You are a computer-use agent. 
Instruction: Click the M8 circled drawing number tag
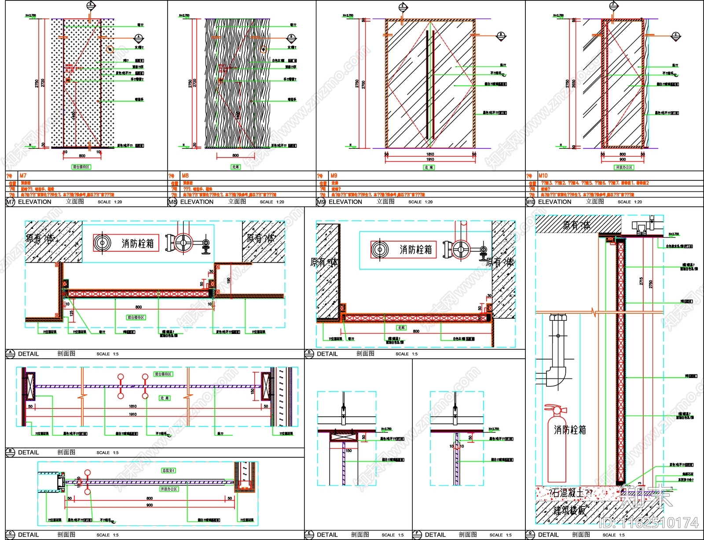pos(172,202)
